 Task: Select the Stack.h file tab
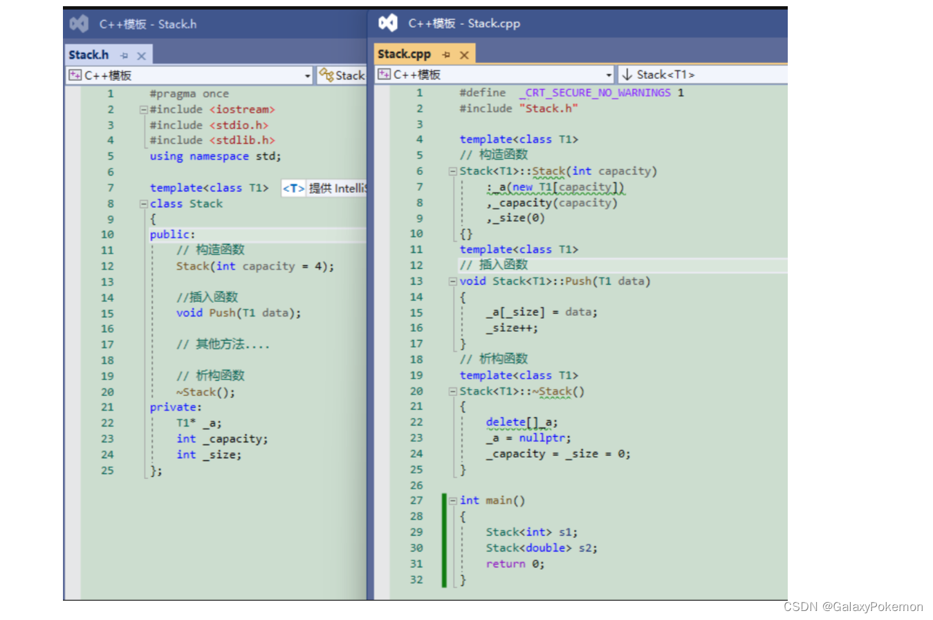(89, 55)
